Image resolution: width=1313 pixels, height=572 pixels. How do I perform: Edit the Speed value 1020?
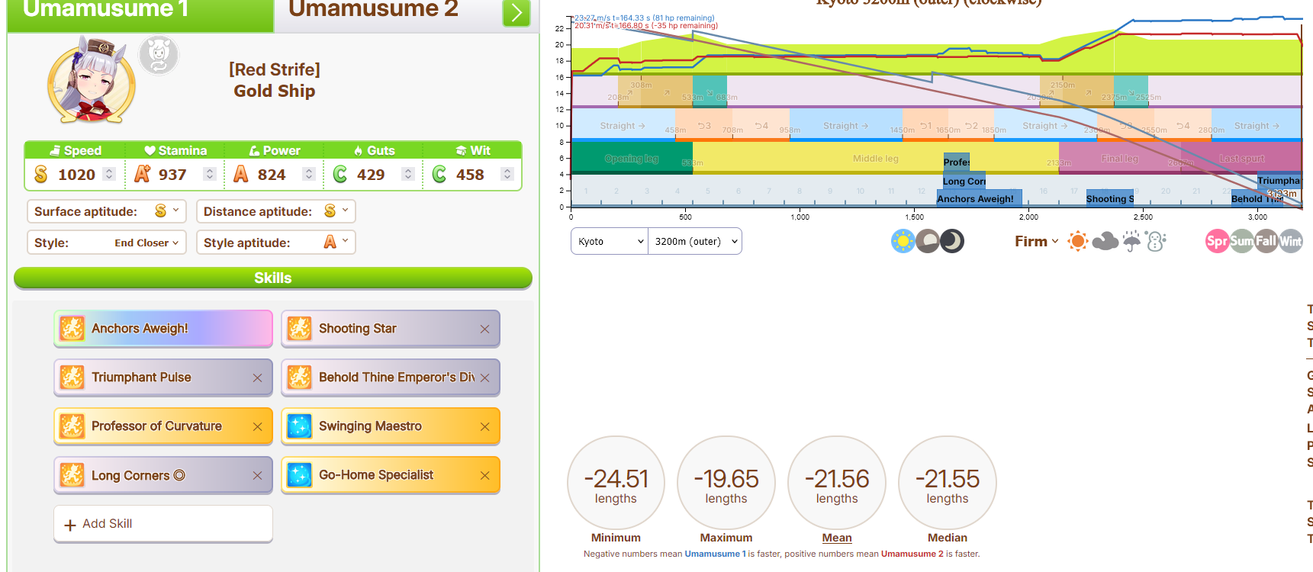pyautogui.click(x=77, y=175)
